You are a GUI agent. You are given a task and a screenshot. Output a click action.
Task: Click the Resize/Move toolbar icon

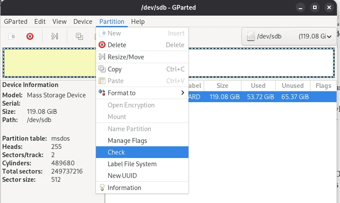[54, 36]
